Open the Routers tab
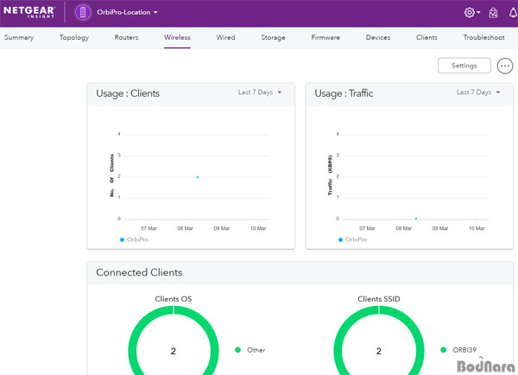This screenshot has height=375, width=518. (x=126, y=37)
